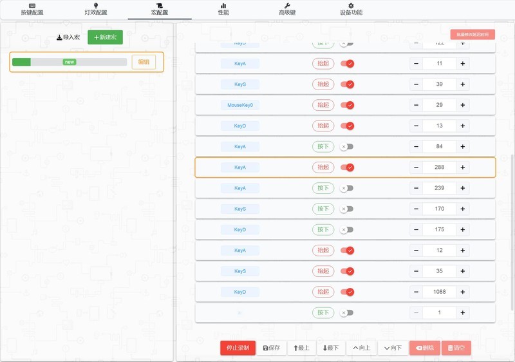
Task: Click the minus in the delay 39 row
Action: [416, 84]
